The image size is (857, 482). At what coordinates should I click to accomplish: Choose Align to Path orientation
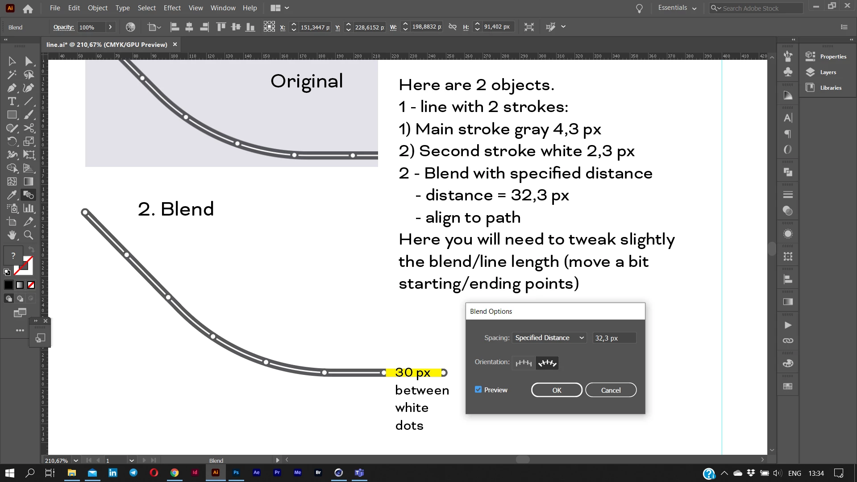[x=547, y=363]
